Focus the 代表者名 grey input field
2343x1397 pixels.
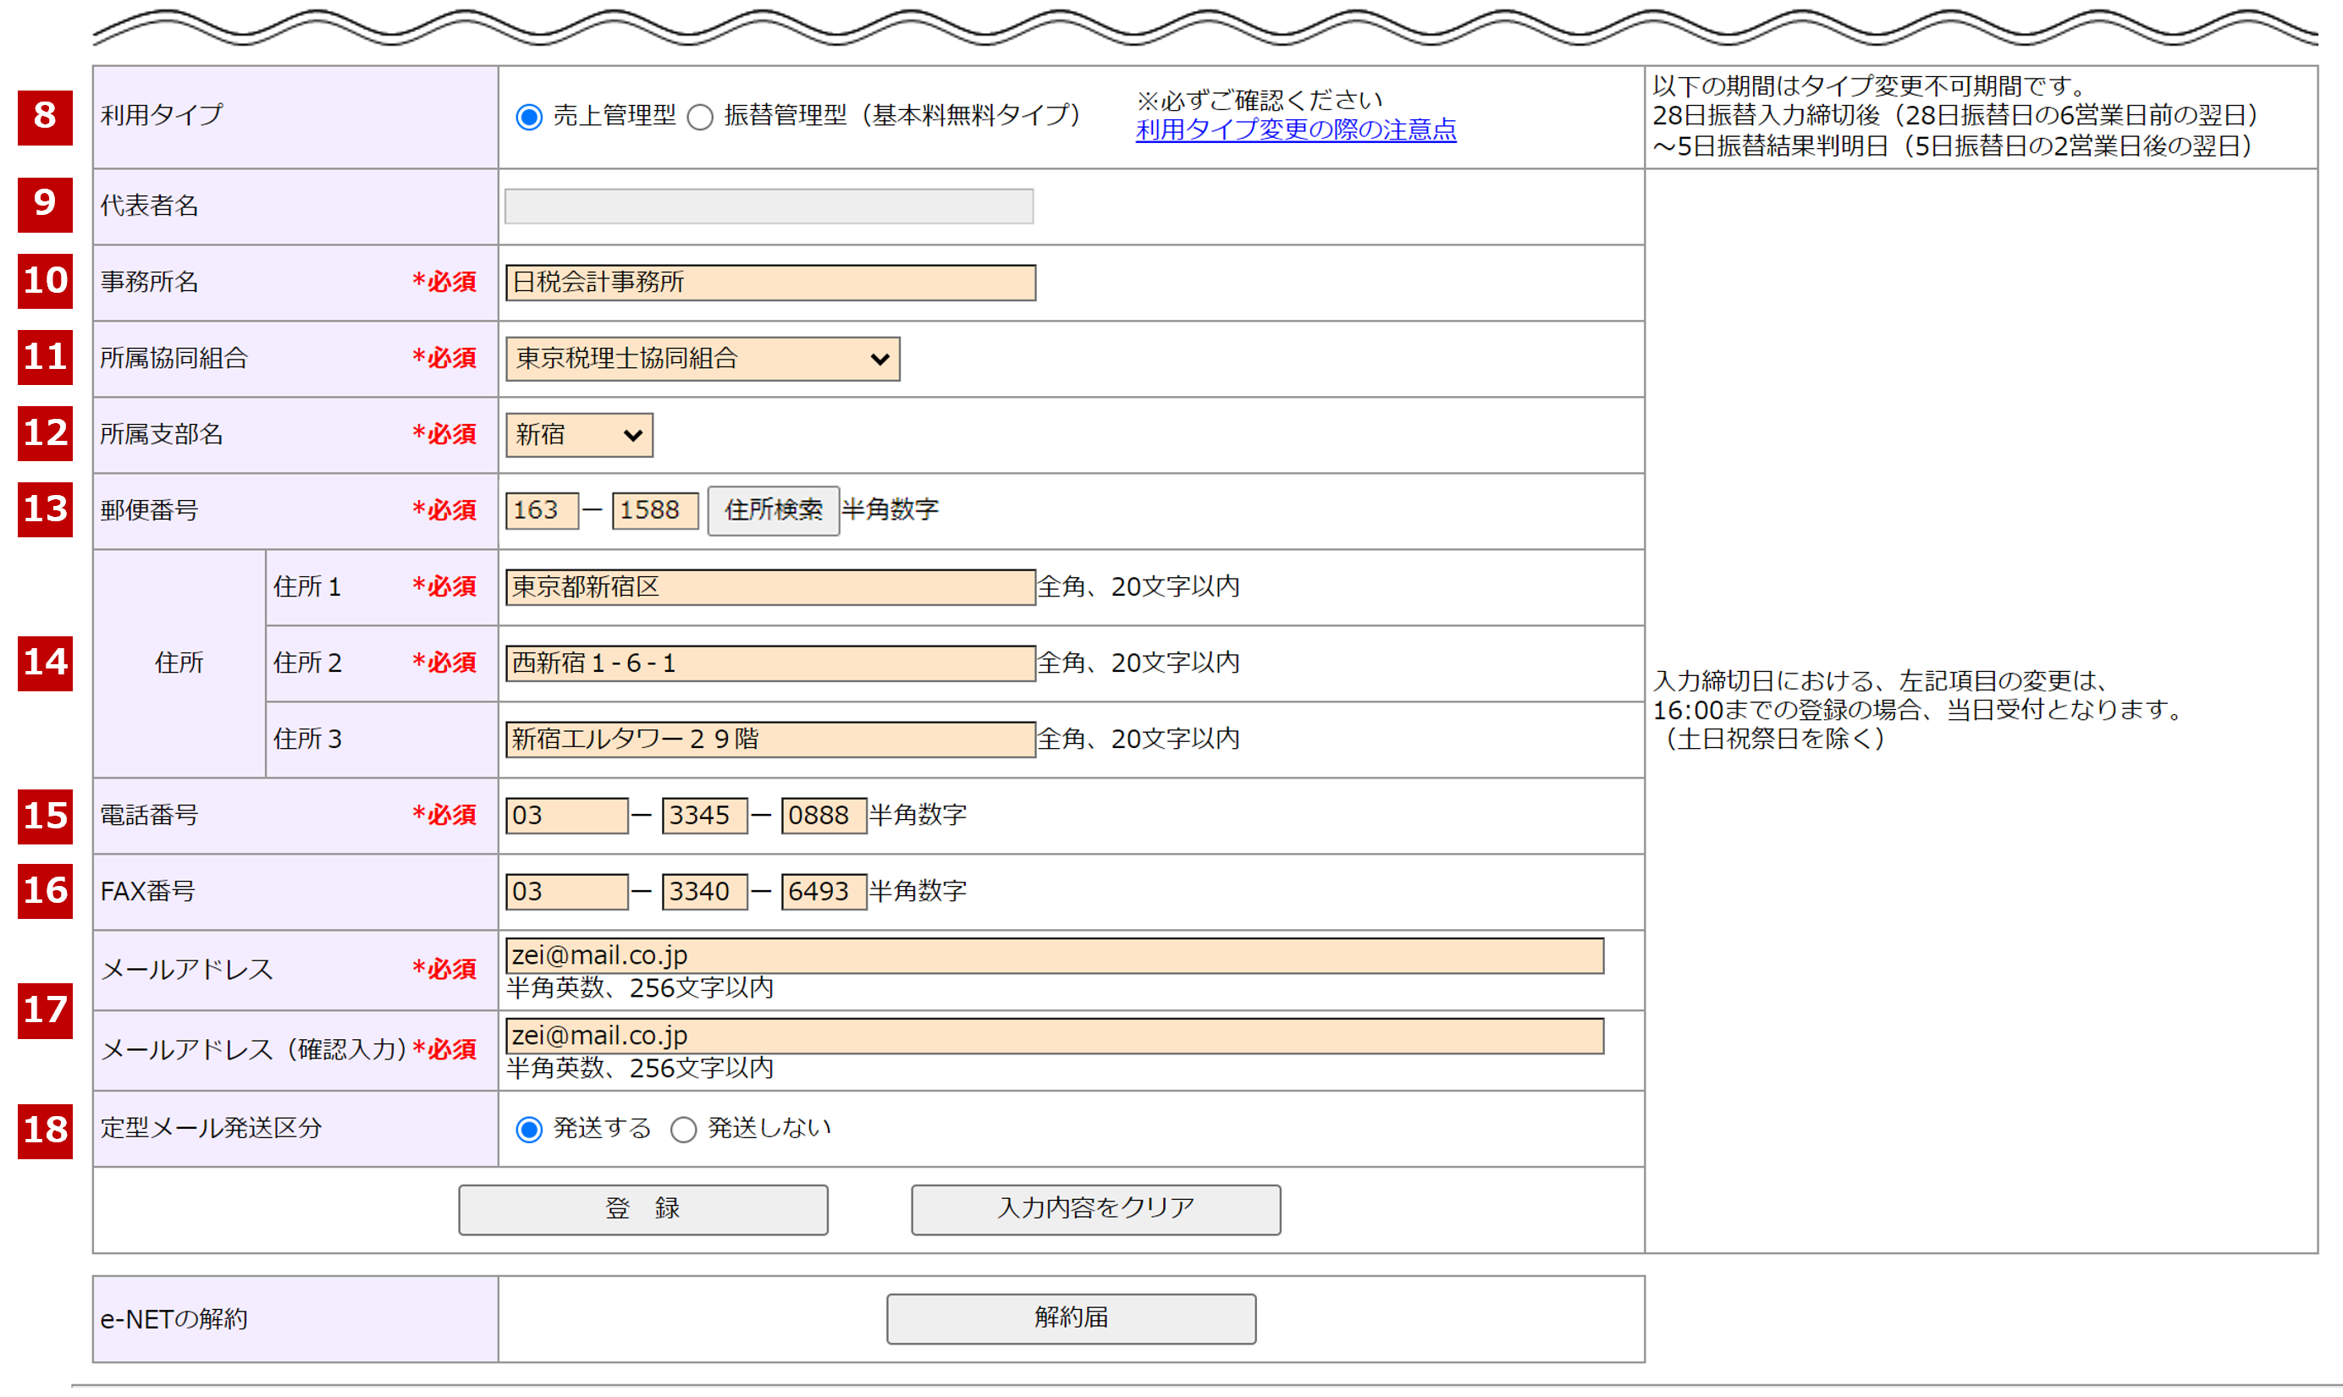[x=769, y=206]
